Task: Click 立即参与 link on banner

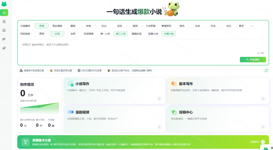Action: [x=255, y=142]
